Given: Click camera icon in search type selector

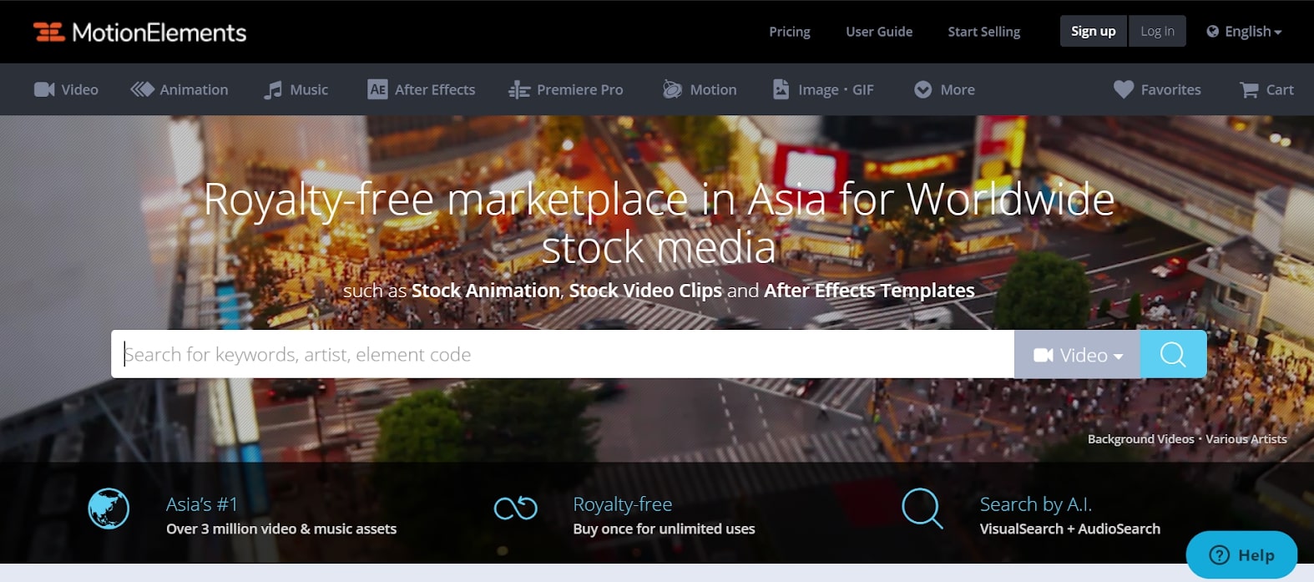Looking at the screenshot, I should pos(1044,355).
